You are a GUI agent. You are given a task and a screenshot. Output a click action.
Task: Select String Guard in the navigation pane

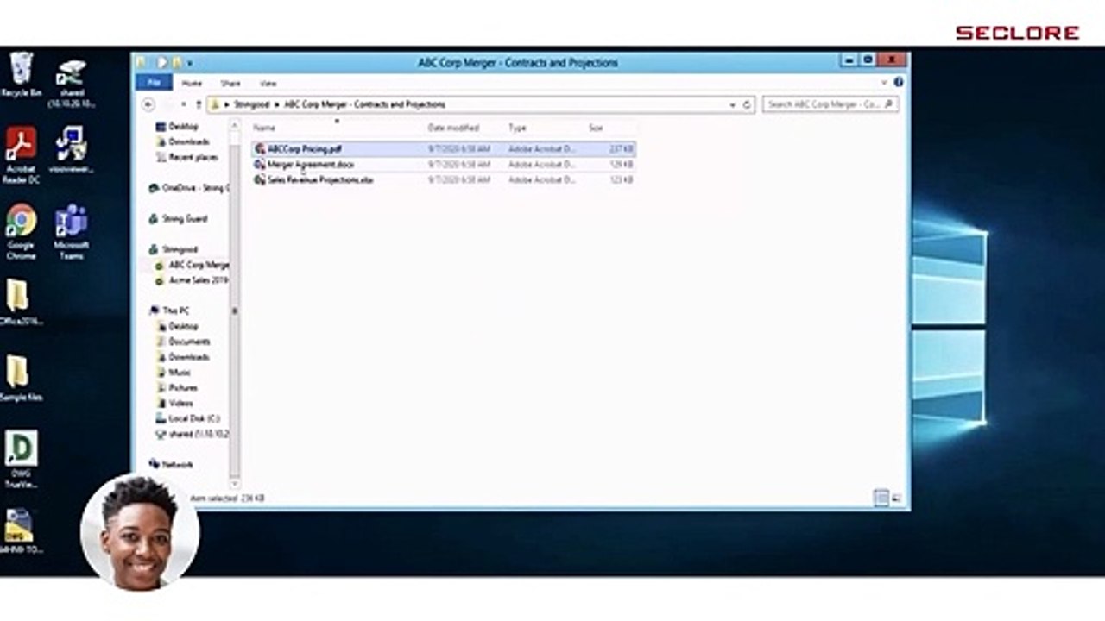click(178, 219)
